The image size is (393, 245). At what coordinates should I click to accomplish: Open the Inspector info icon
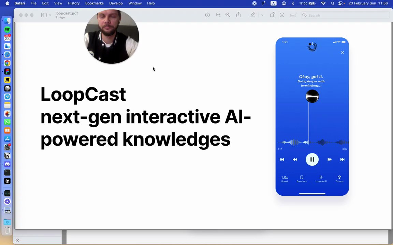pyautogui.click(x=207, y=15)
